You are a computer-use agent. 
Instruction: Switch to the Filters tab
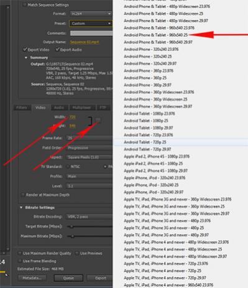(x=22, y=108)
